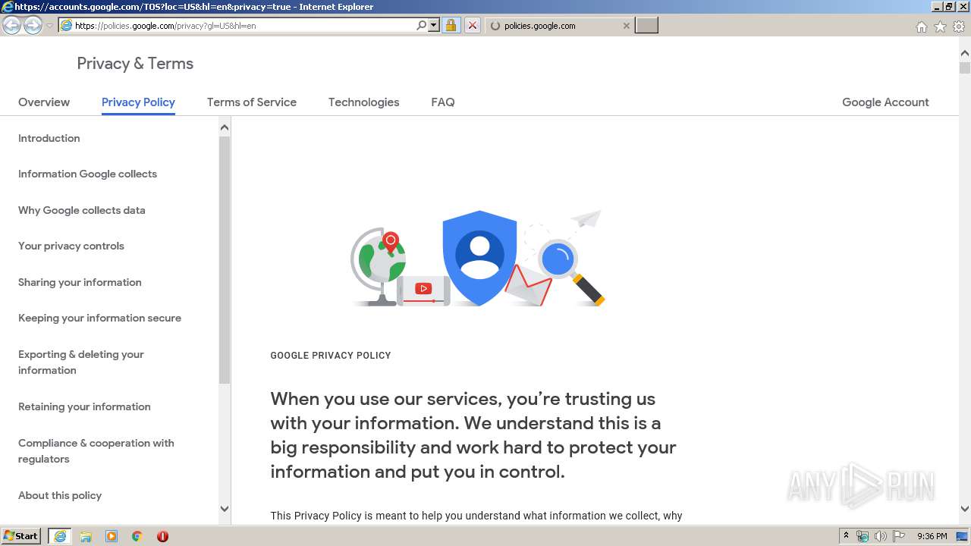Open the media player taskbar icon
971x546 pixels.
[x=112, y=536]
